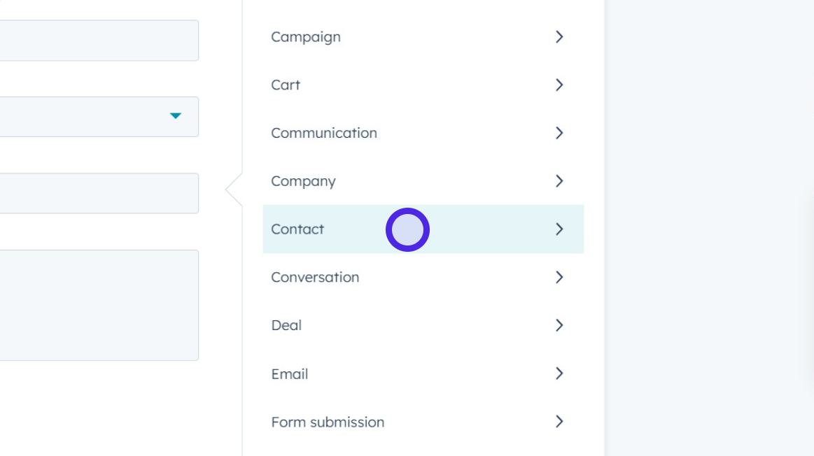The image size is (814, 456).
Task: Click the Form submission chevron
Action: (x=559, y=422)
